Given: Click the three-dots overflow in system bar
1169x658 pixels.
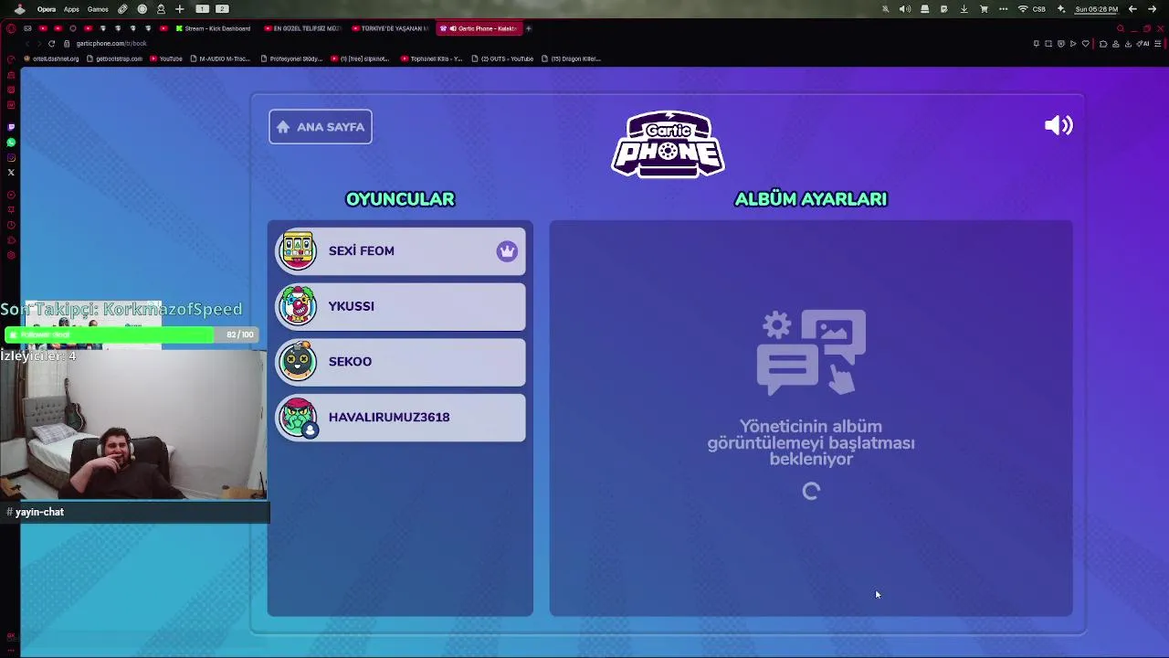Looking at the screenshot, I should pyautogui.click(x=1004, y=9).
